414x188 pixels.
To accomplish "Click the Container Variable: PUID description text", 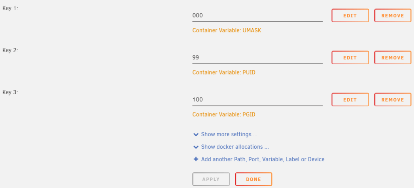I will tap(224, 72).
